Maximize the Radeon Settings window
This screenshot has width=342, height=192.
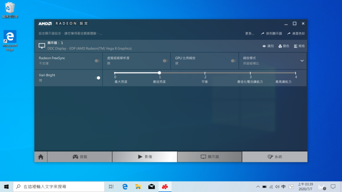pos(295,24)
